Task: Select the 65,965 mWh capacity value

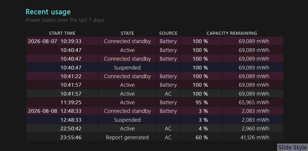Action: tap(254, 102)
